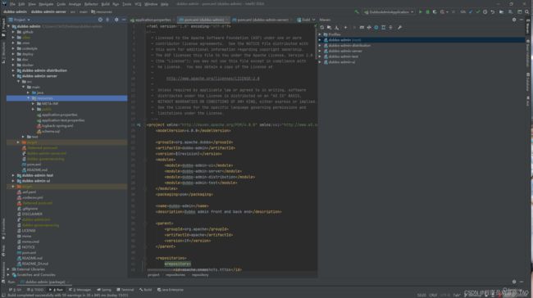Image resolution: width=533 pixels, height=298 pixels.
Task: Open the File menu
Action: pos(12,4)
